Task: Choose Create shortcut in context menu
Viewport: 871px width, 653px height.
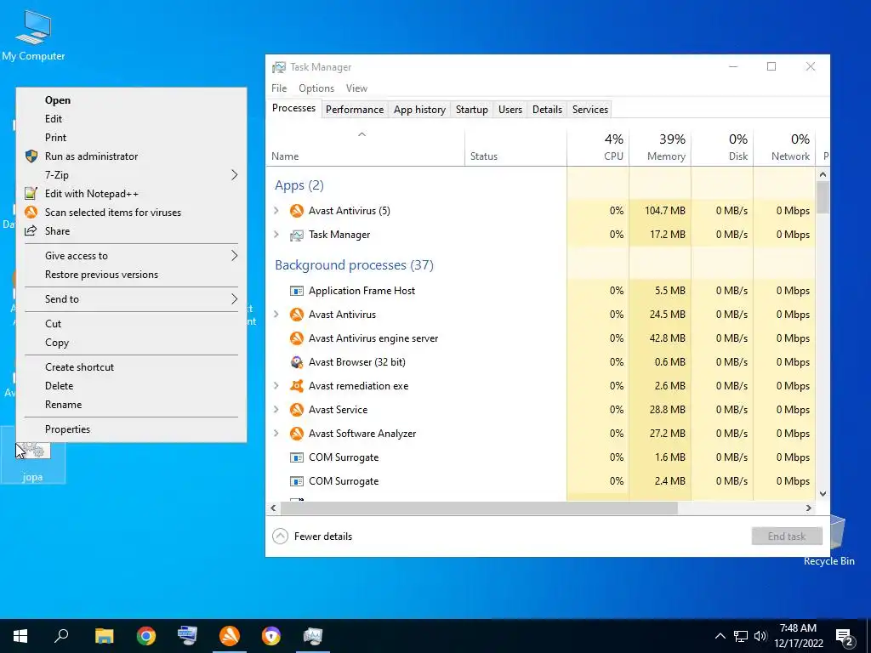Action: pyautogui.click(x=131, y=367)
